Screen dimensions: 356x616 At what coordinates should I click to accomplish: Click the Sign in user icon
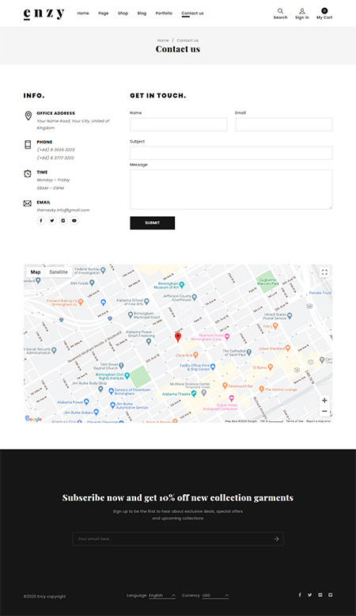tap(302, 11)
